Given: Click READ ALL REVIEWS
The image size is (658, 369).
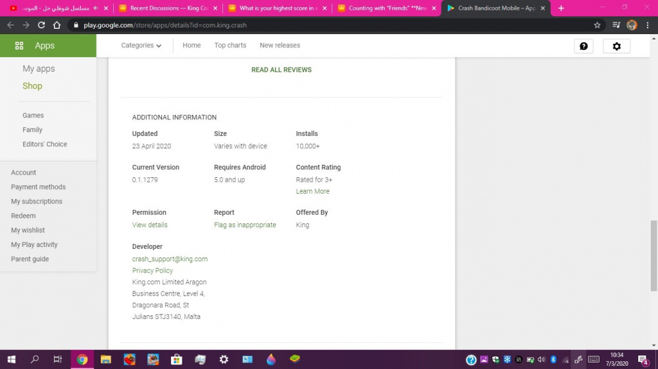Looking at the screenshot, I should (281, 70).
